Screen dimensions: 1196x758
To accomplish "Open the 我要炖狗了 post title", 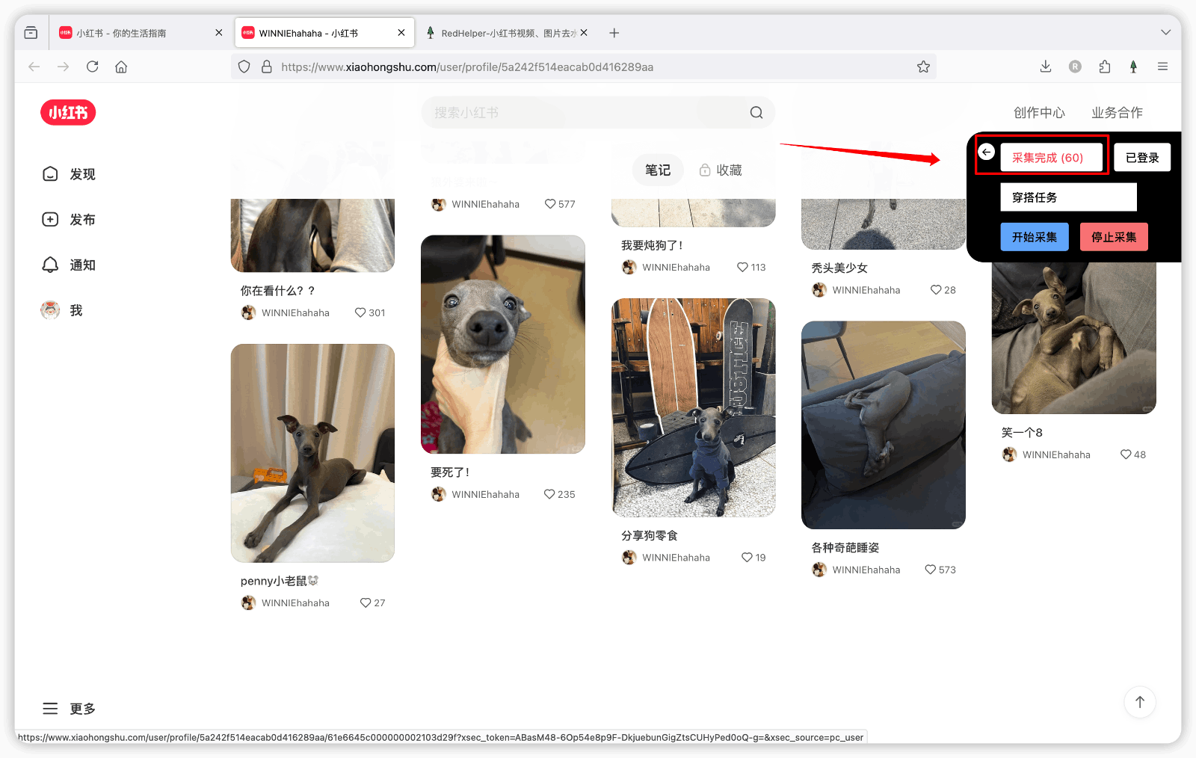I will click(x=652, y=245).
